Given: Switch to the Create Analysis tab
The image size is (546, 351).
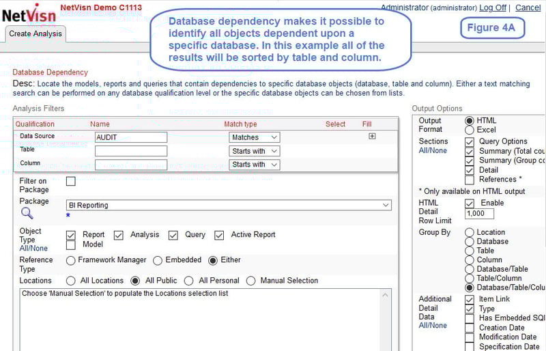Looking at the screenshot, I should coord(35,34).
